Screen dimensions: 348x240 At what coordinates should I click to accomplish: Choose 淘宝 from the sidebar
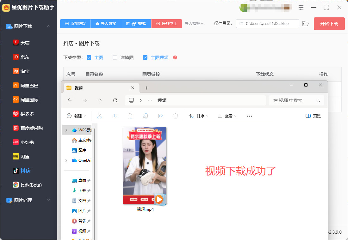21,71
